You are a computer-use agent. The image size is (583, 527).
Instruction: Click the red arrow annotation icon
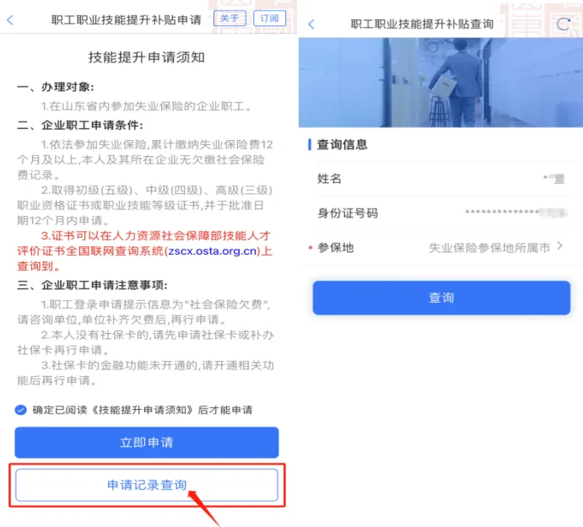[x=204, y=508]
